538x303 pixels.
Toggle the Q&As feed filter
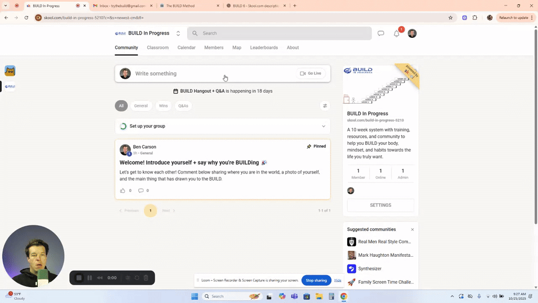click(183, 105)
